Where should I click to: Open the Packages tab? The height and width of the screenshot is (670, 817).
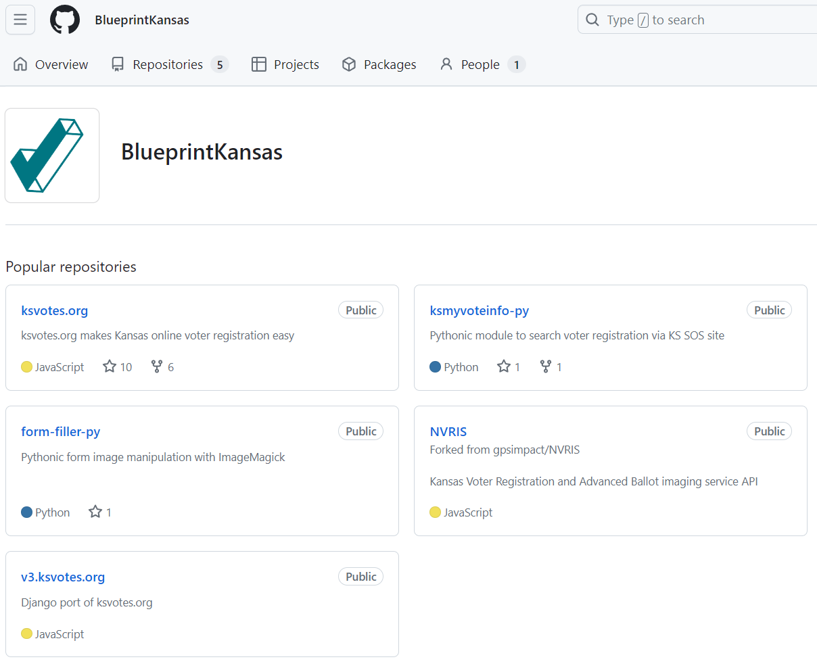(379, 64)
